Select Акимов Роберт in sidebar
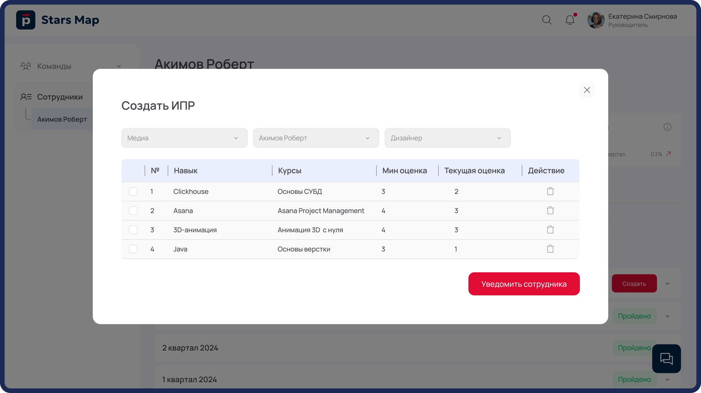Viewport: 701px width, 393px height. pos(62,119)
